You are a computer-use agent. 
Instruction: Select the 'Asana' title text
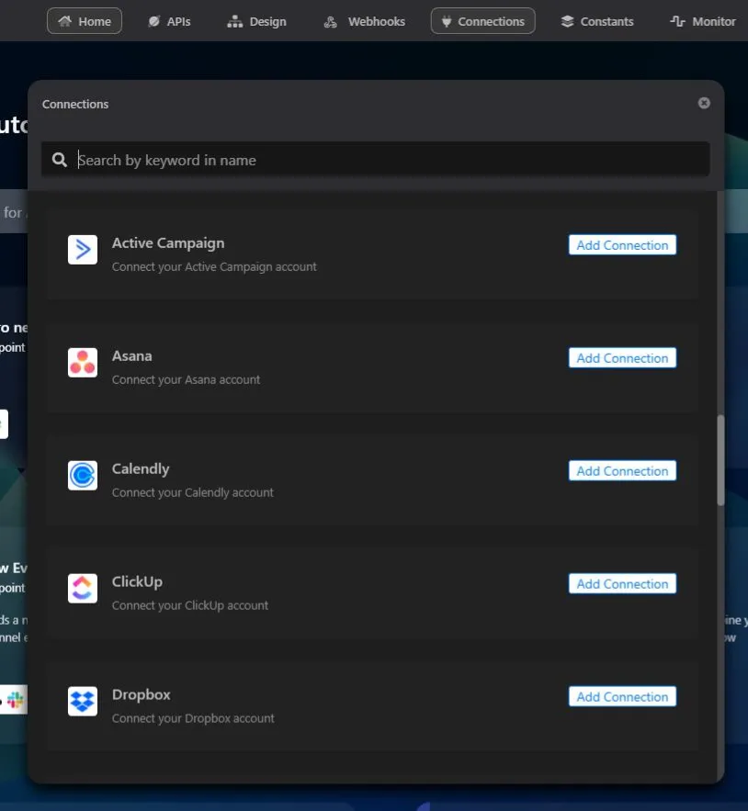pyautogui.click(x=132, y=355)
